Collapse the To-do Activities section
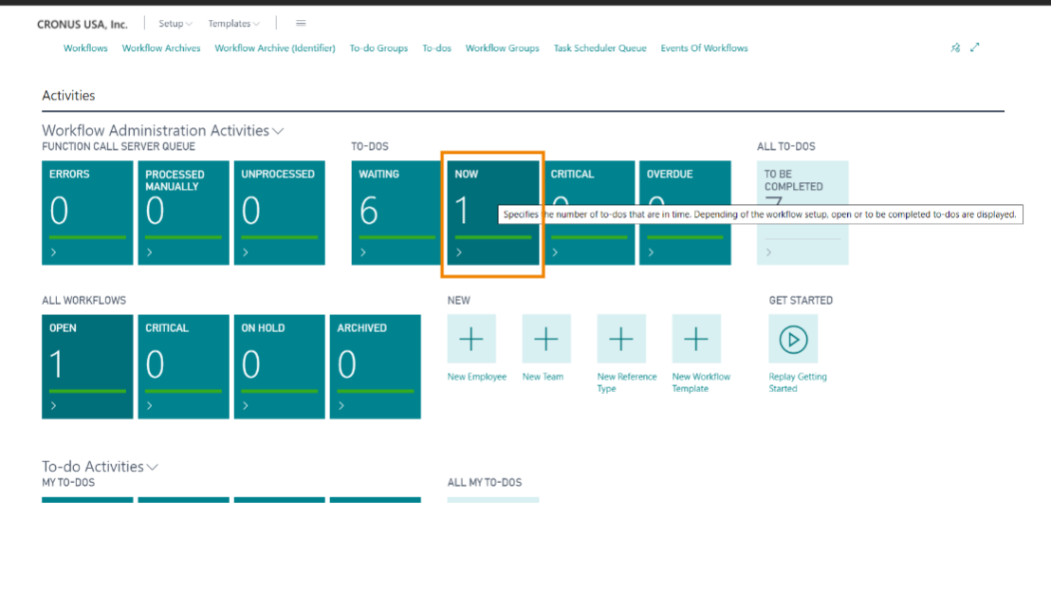 point(153,467)
